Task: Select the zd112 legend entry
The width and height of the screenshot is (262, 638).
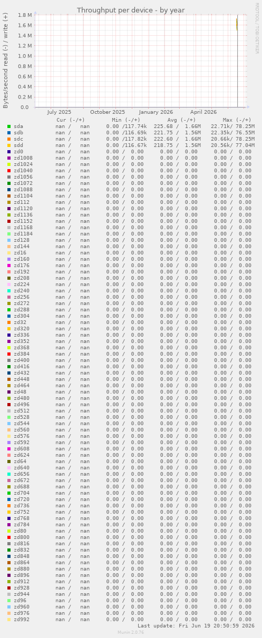Action: click(22, 202)
